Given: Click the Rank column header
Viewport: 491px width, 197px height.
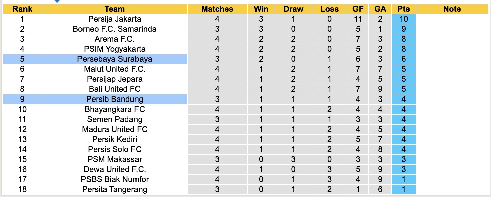Looking at the screenshot, I should click(22, 9).
